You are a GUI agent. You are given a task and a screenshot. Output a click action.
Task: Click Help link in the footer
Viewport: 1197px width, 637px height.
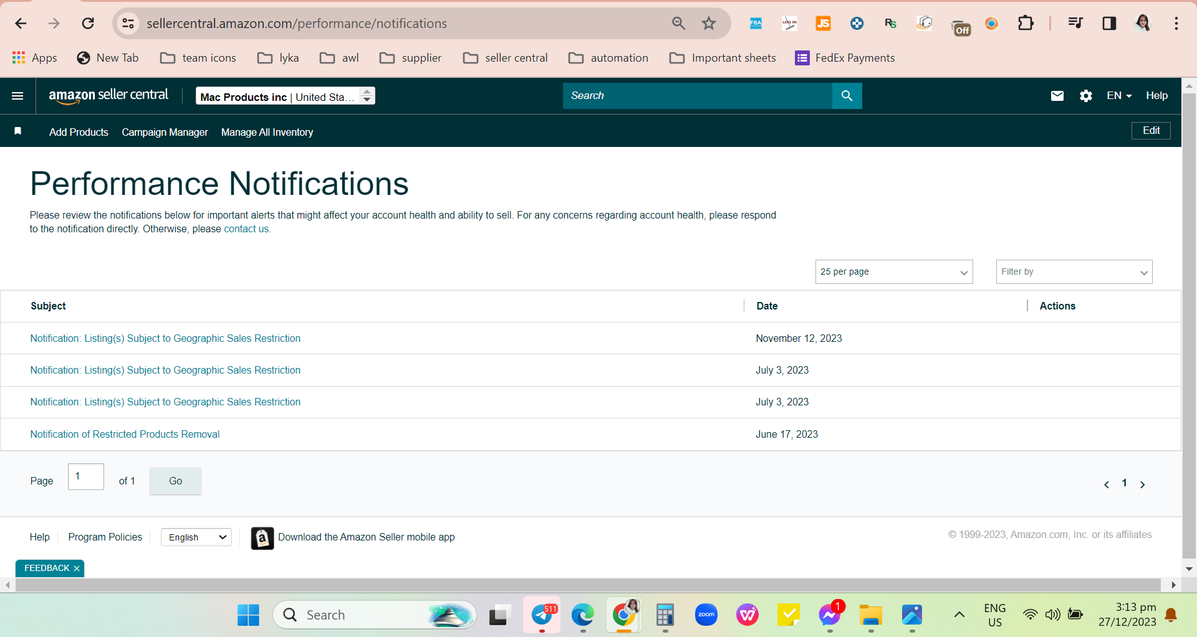coord(39,537)
